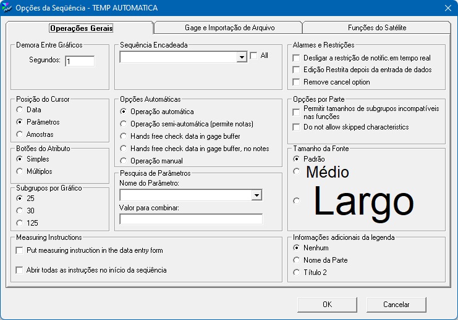Choose Operação semi-automática (permite notas)
Screen dimensions: 458x320
click(124, 124)
